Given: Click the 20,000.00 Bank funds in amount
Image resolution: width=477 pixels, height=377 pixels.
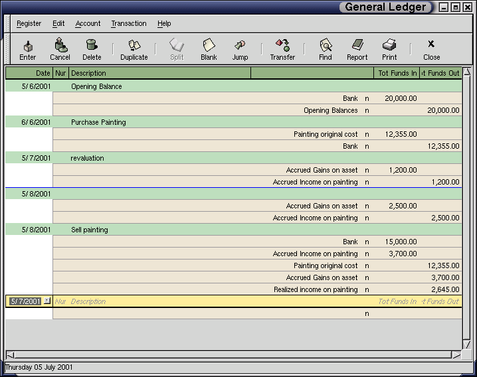Looking at the screenshot, I should coord(401,98).
